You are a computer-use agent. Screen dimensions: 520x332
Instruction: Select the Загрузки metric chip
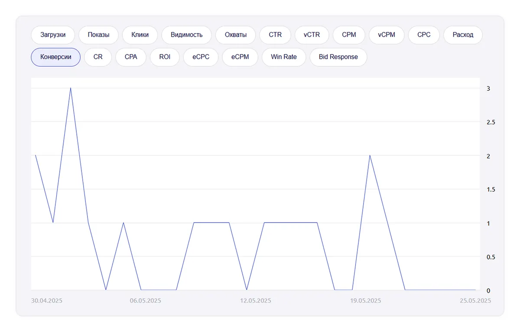[x=53, y=35]
